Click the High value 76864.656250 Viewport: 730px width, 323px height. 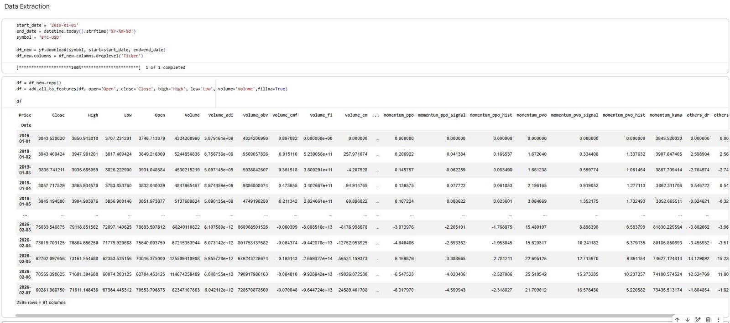click(83, 243)
